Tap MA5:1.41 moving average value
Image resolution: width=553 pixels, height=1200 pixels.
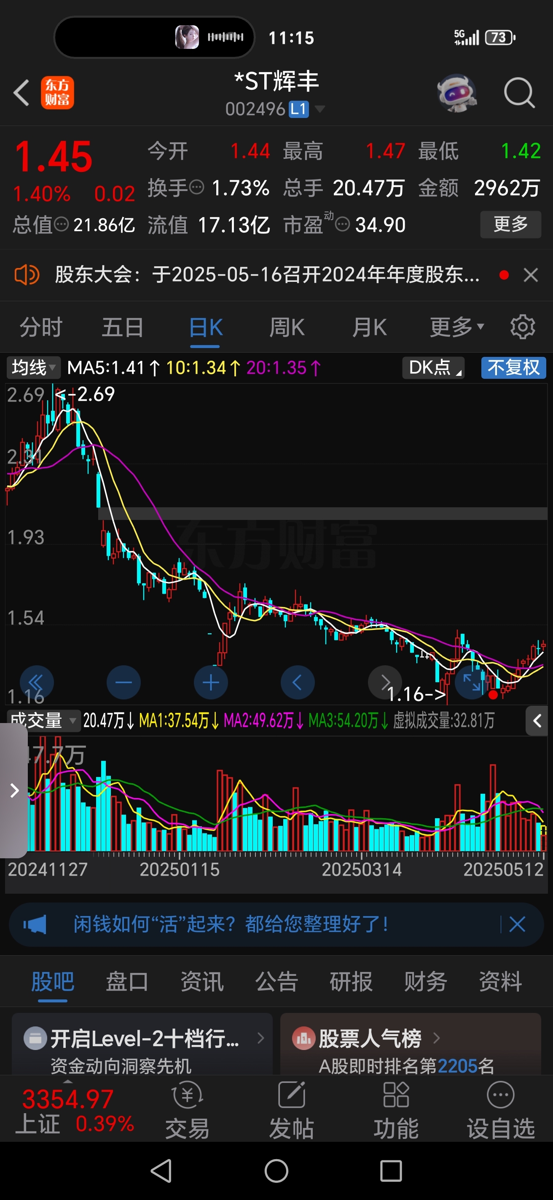(114, 367)
